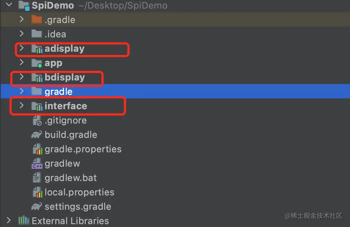The image size is (350, 227).
Task: Select the gradle.properties file
Action: coord(83,149)
